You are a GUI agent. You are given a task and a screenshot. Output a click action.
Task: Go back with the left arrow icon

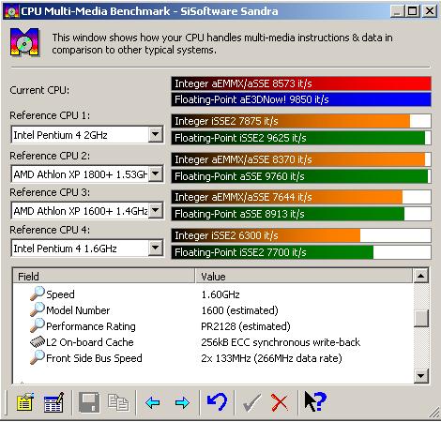click(x=153, y=402)
